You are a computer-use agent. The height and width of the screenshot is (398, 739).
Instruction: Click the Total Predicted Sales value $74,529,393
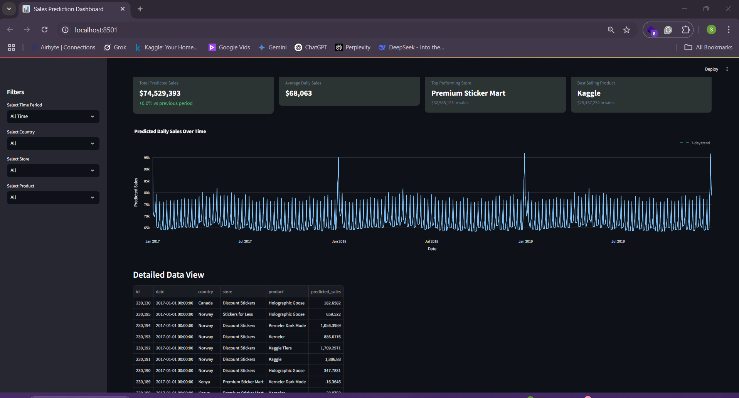160,93
